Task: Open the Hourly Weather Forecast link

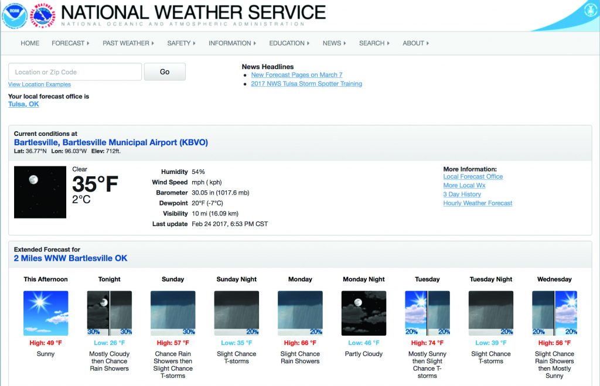Action: click(478, 203)
